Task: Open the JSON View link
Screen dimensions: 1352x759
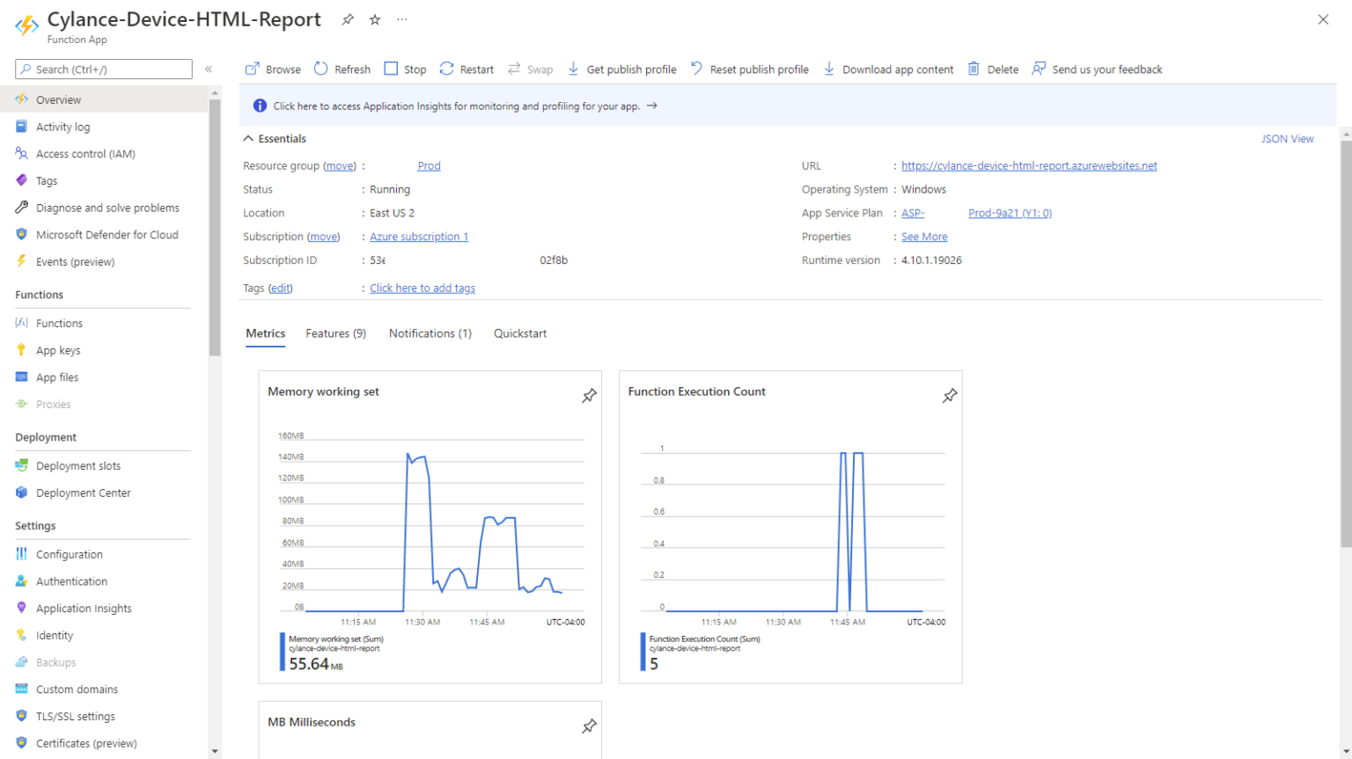Action: (x=1287, y=139)
